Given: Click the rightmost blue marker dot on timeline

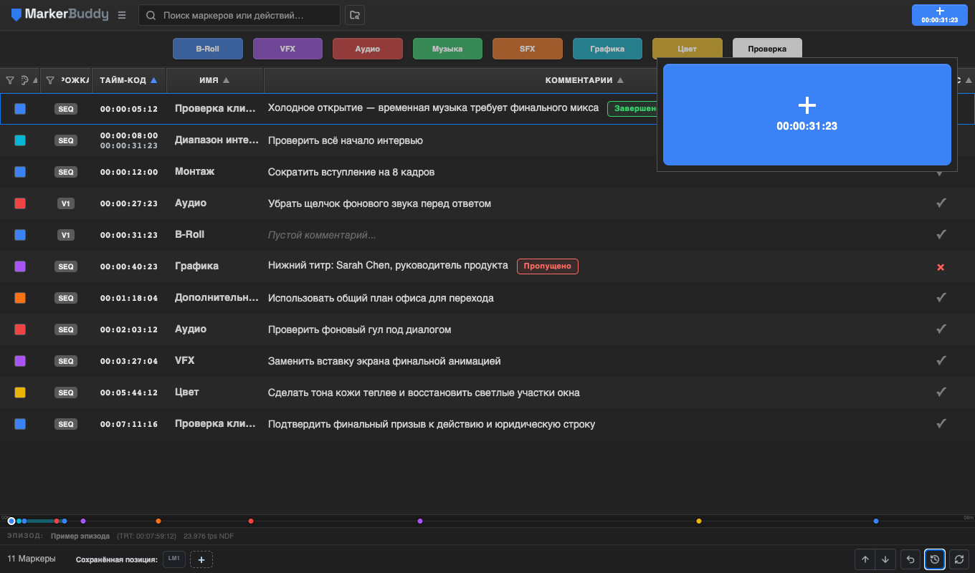Looking at the screenshot, I should coord(876,521).
